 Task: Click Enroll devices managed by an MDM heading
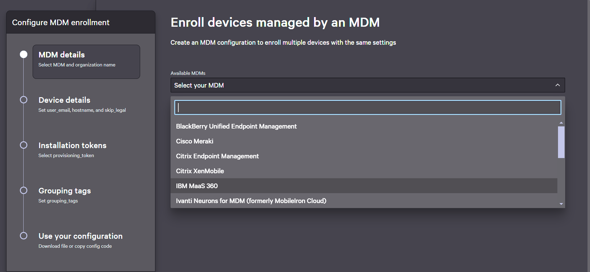275,22
